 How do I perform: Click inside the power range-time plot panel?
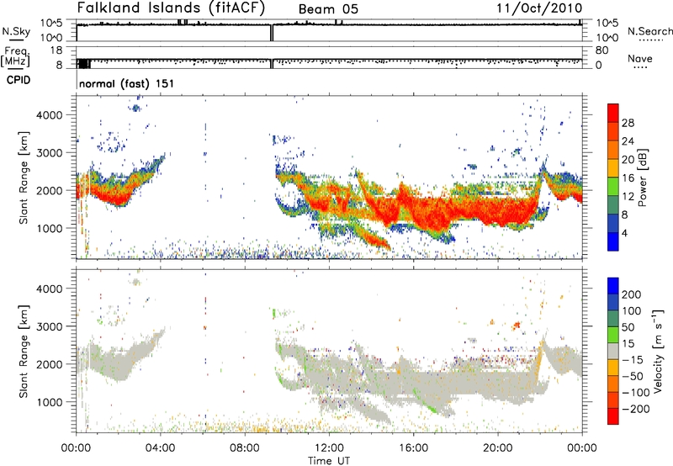330,177
